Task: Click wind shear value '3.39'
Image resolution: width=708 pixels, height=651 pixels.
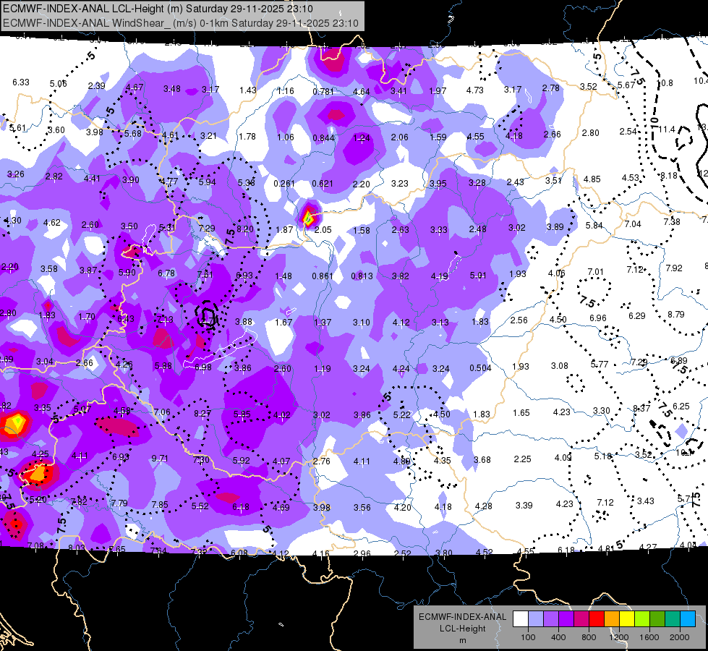Action: point(524,505)
